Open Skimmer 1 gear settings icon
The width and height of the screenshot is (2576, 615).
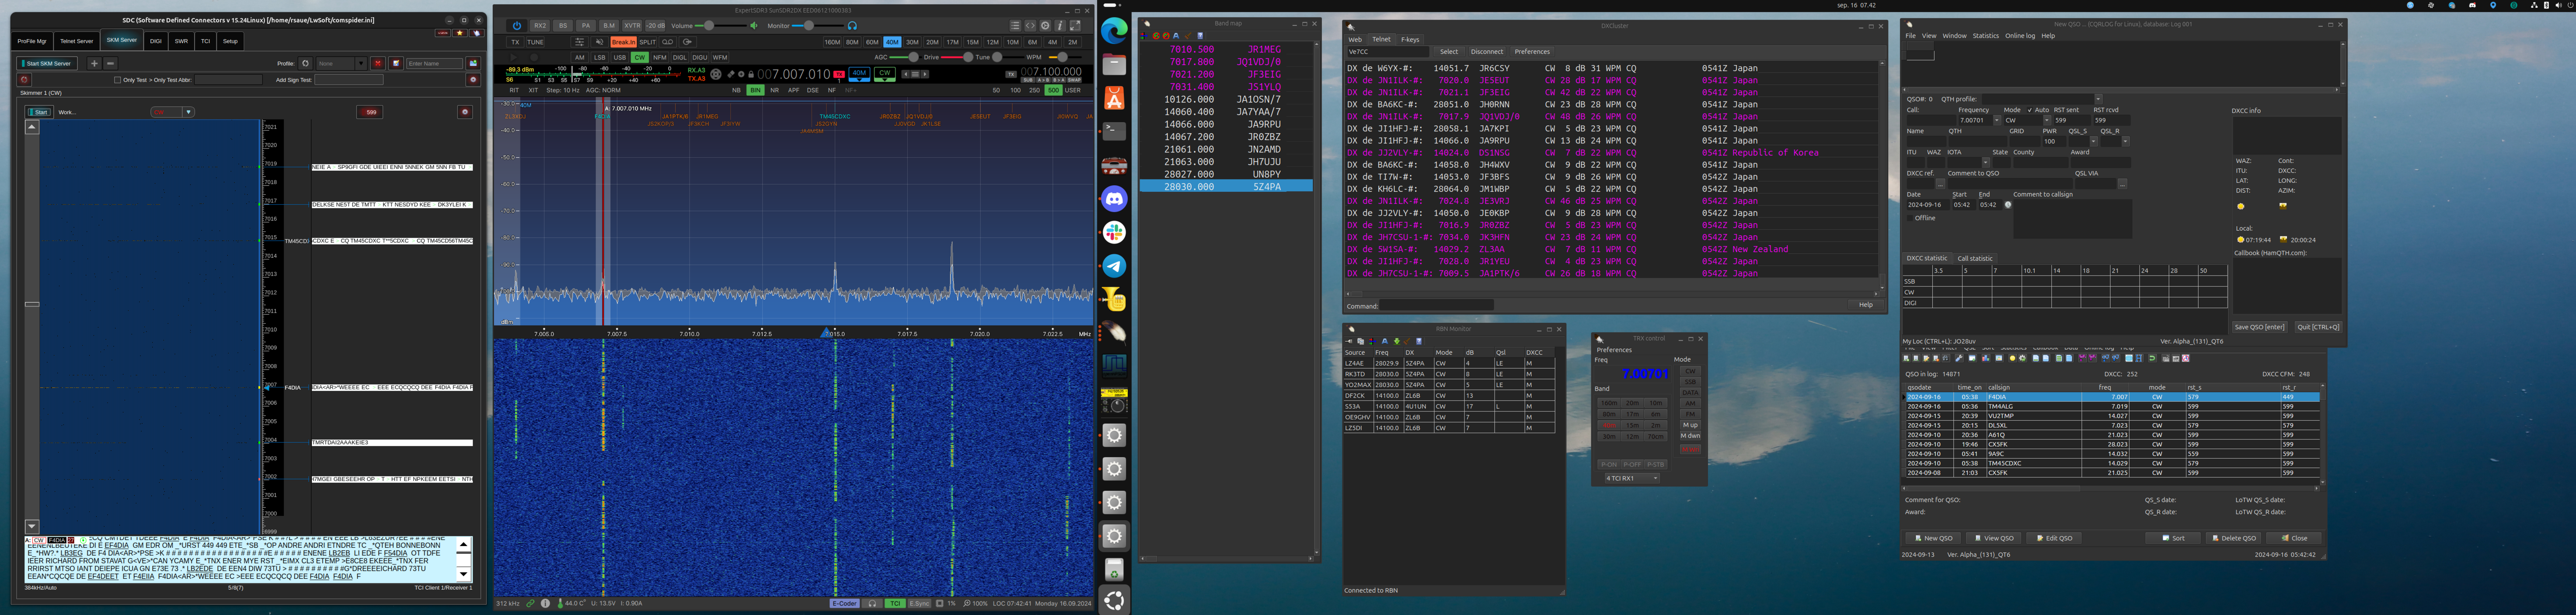[464, 112]
